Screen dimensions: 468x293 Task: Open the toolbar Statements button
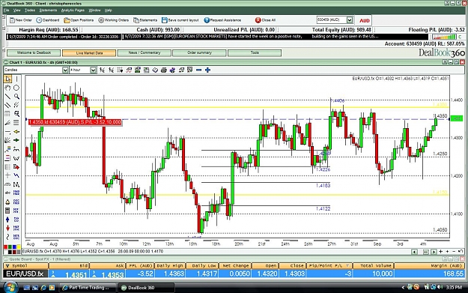(x=145, y=20)
